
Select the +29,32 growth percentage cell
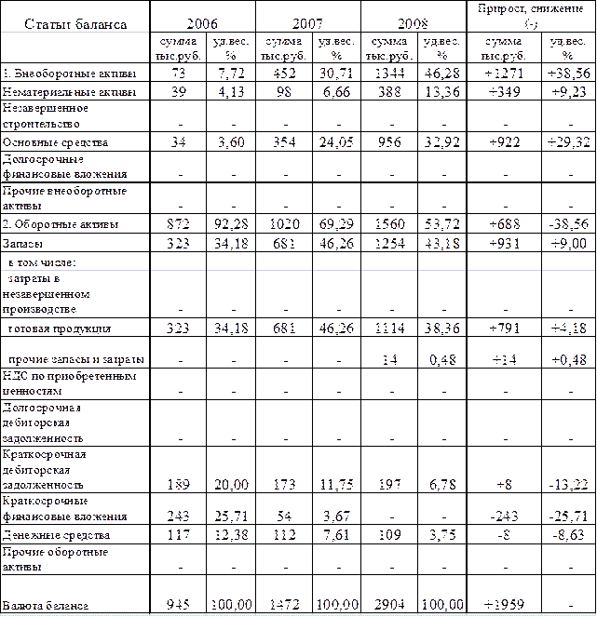(x=569, y=141)
